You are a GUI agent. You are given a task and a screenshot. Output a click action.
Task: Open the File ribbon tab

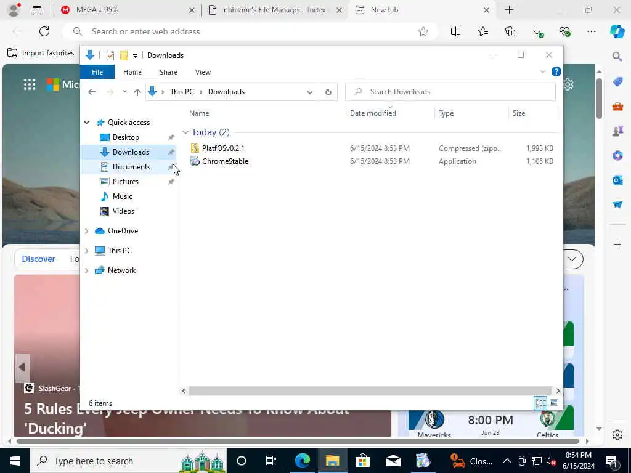(97, 72)
